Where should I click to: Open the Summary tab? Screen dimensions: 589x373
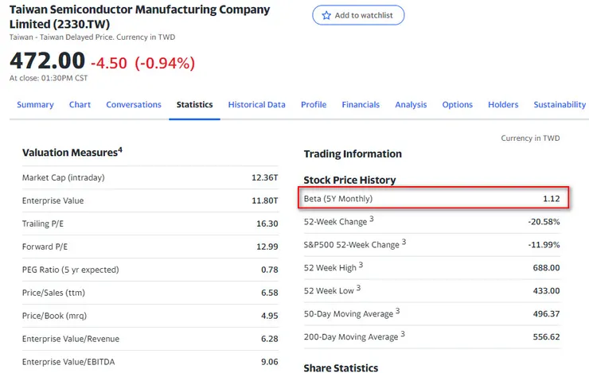coord(35,105)
